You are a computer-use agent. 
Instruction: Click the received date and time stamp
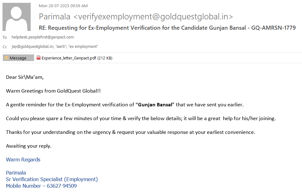click(63, 6)
